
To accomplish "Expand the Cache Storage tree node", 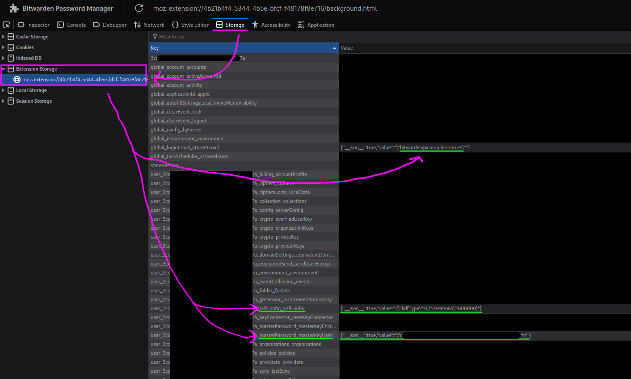I will [4, 37].
